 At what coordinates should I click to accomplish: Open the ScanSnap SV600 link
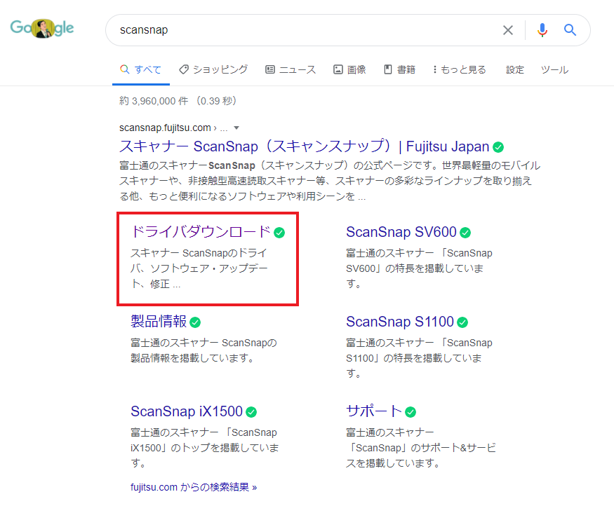pos(401,232)
